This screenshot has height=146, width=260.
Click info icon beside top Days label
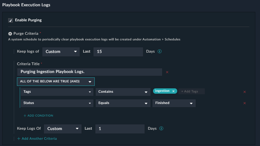(159, 51)
